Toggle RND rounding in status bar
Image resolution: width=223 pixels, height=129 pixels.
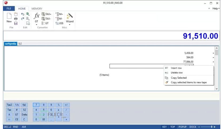15,127
